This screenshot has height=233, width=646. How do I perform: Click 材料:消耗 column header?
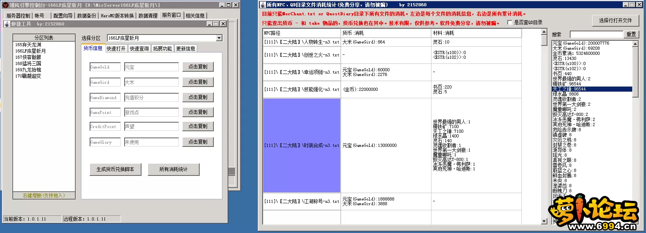coord(477,33)
